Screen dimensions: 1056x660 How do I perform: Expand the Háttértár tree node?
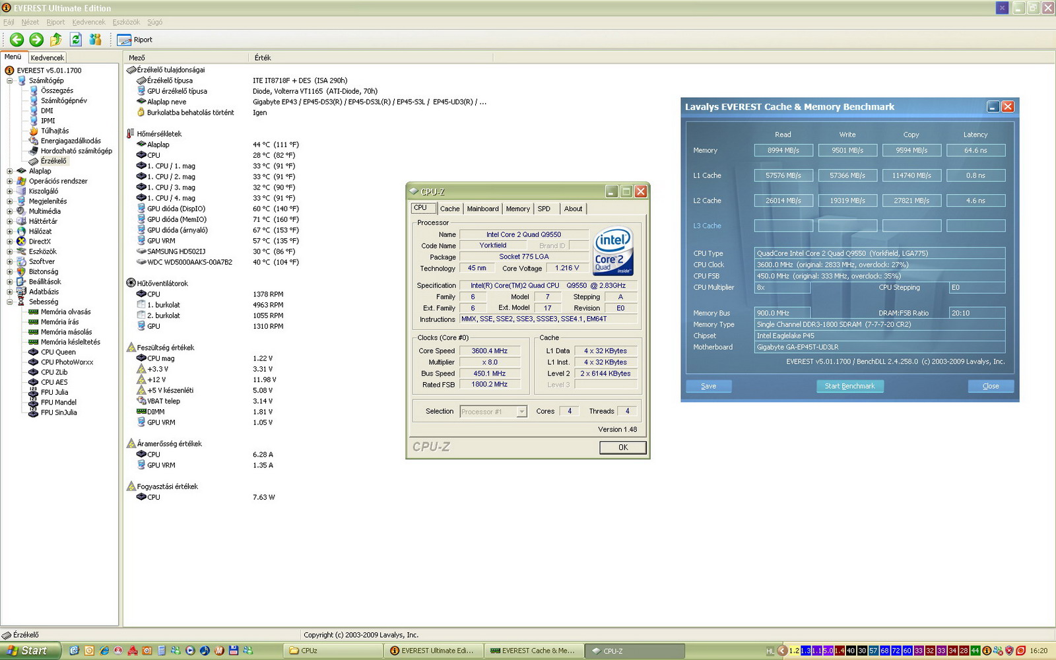click(10, 221)
